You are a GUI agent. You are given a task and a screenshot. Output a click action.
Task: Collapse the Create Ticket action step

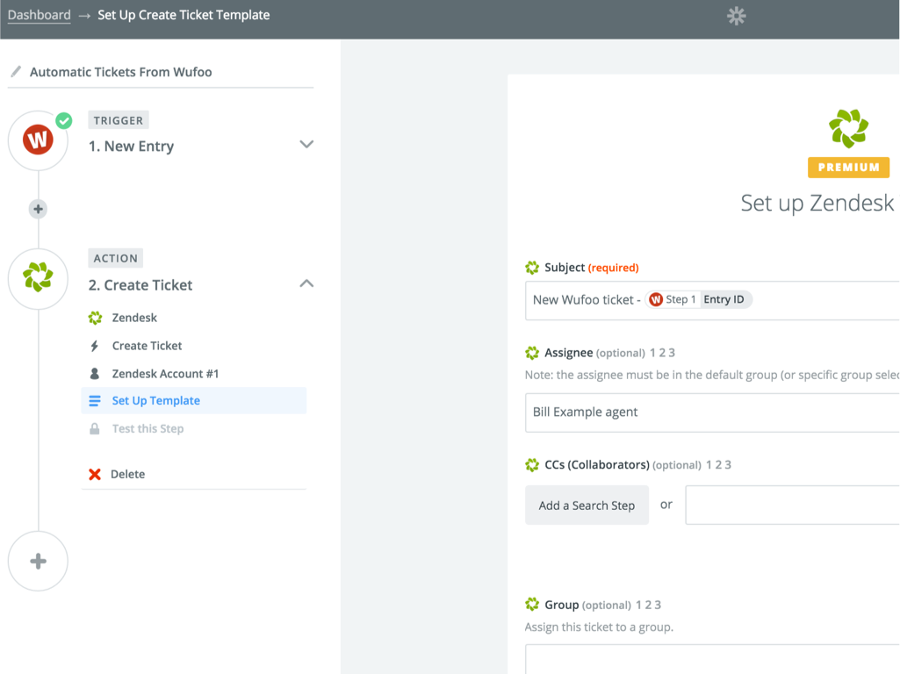click(306, 283)
